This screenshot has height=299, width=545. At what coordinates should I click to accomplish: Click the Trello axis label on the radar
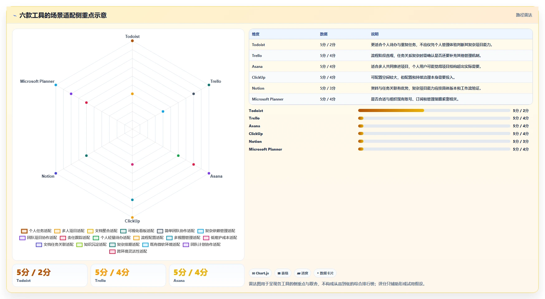216,81
